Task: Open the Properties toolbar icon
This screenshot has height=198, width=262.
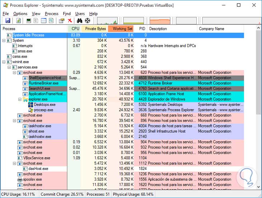Action: tap(61, 20)
